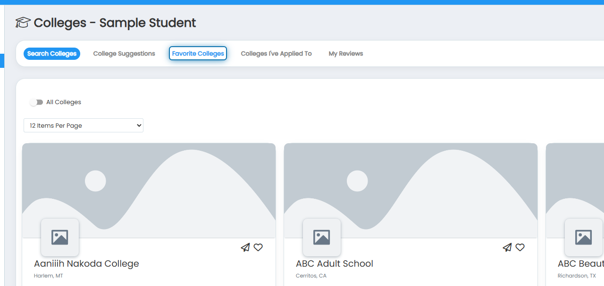604x286 pixels.
Task: Open the Aaniiih Nakoda College name link
Action: tap(86, 263)
